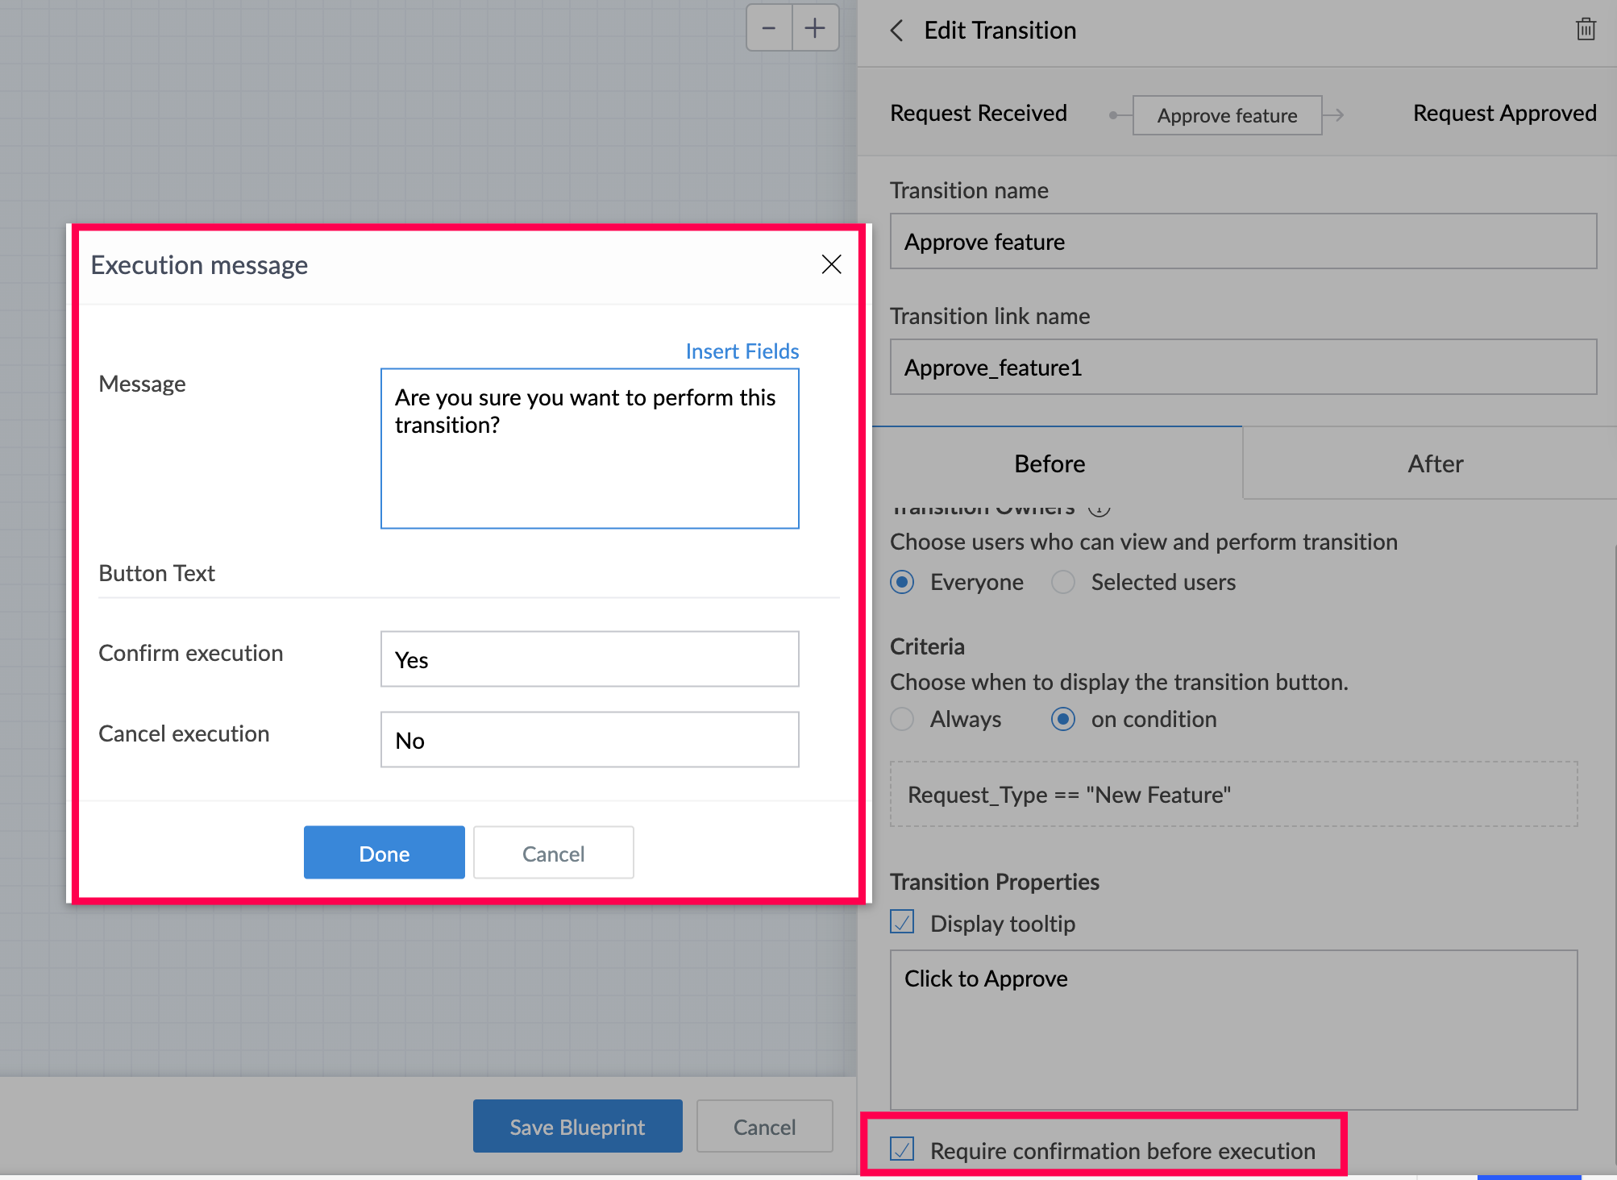Click the info icon beside Transition Owners
The height and width of the screenshot is (1180, 1617).
point(1099,508)
